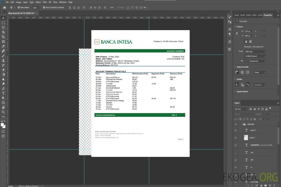Open the Image menu
Screen dimensions: 281x187
(x=18, y=2)
